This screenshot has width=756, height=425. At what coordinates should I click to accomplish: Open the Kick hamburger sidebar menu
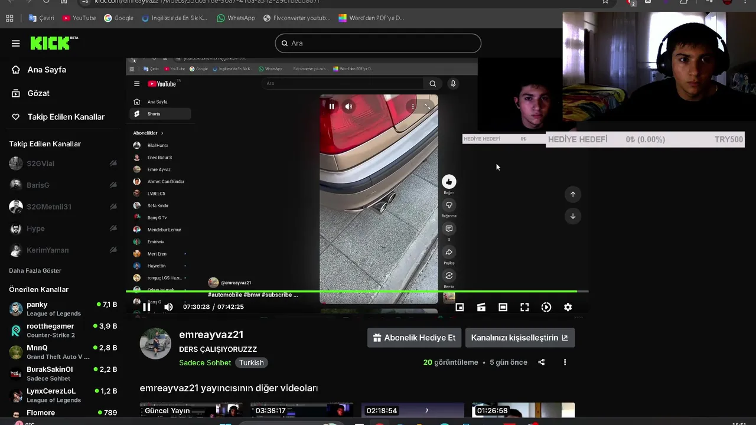16,43
